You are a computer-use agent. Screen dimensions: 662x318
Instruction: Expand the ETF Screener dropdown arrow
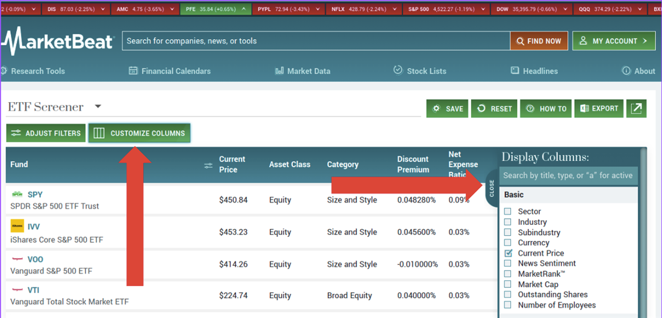(x=98, y=107)
